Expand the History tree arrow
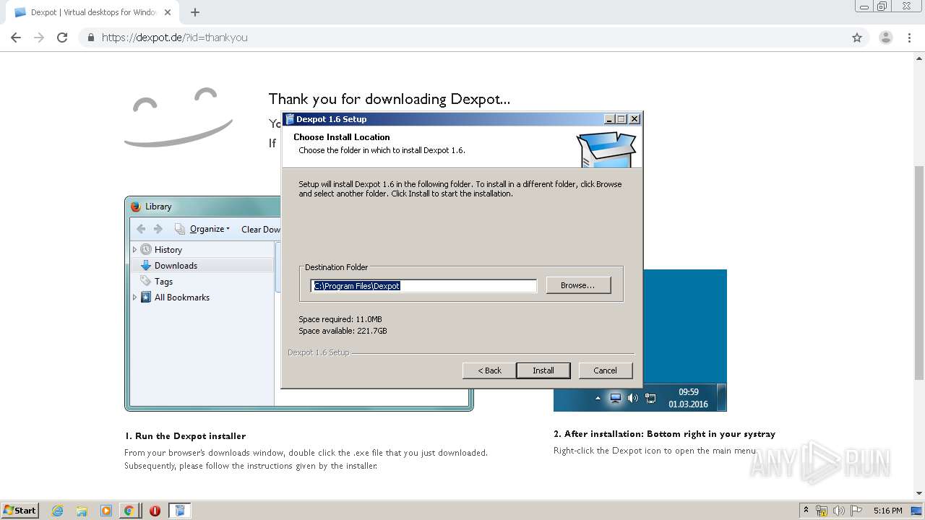The height and width of the screenshot is (520, 925). pyautogui.click(x=134, y=250)
